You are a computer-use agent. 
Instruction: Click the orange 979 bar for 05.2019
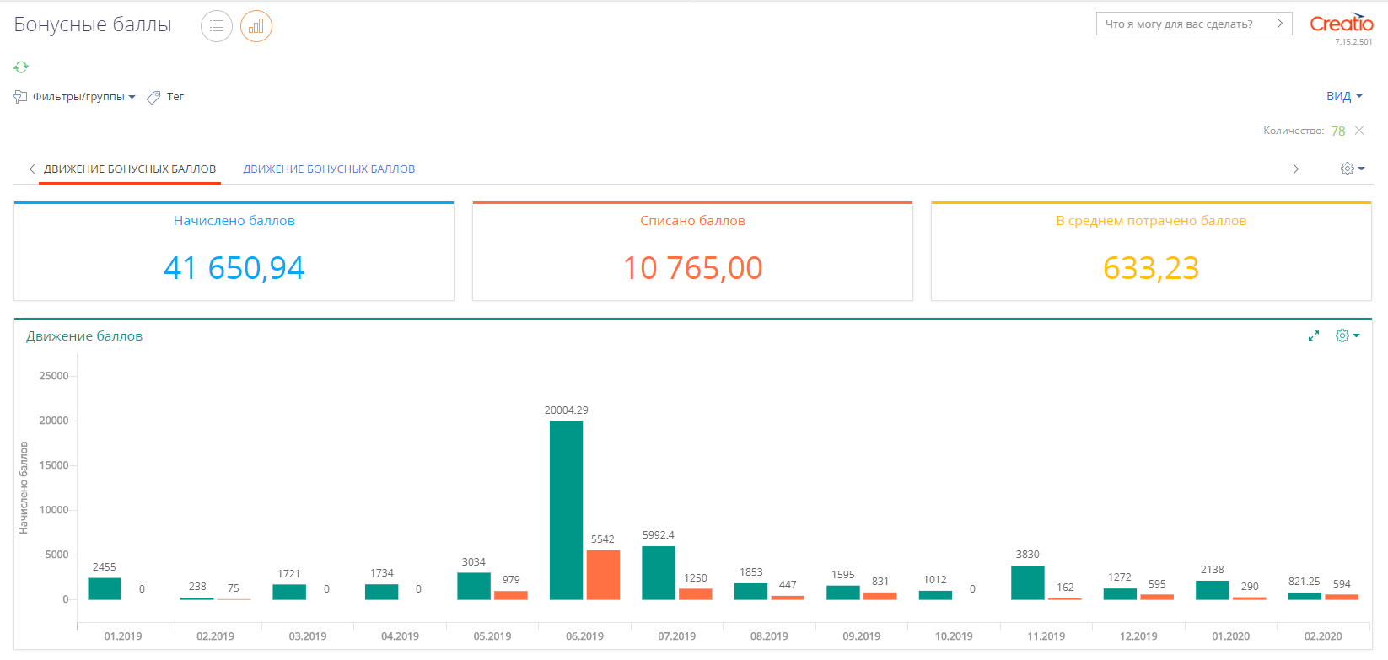(511, 595)
